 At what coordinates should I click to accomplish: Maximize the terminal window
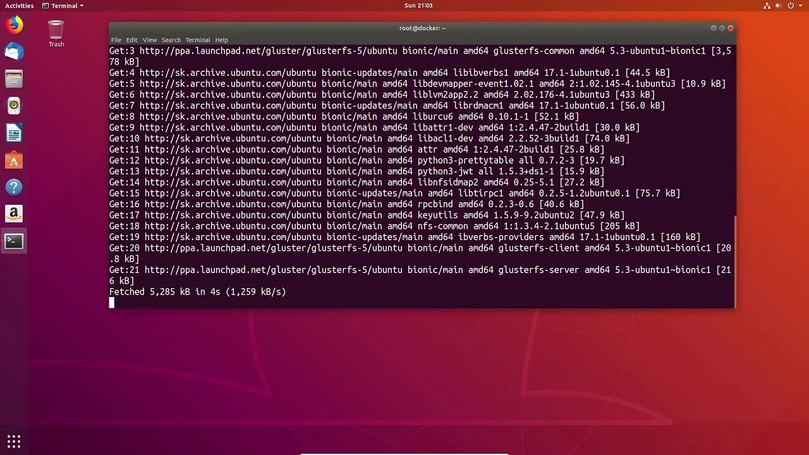coord(722,28)
